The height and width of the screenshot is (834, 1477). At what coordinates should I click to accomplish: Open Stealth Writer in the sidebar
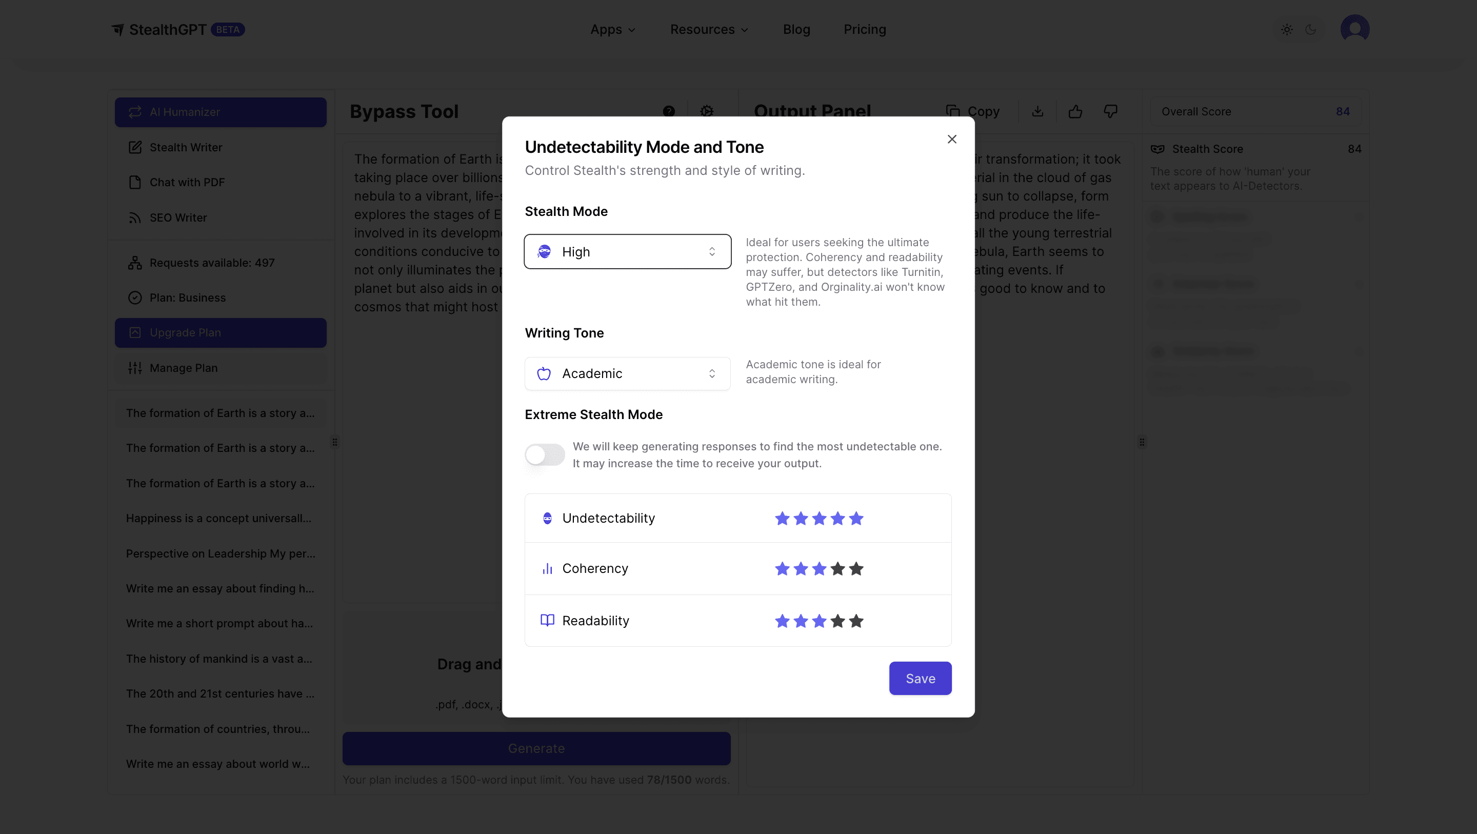click(186, 147)
